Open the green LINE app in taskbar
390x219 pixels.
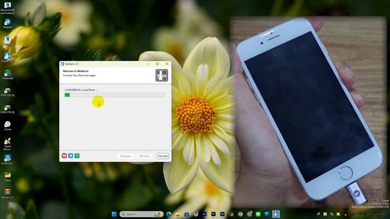pyautogui.click(x=258, y=214)
